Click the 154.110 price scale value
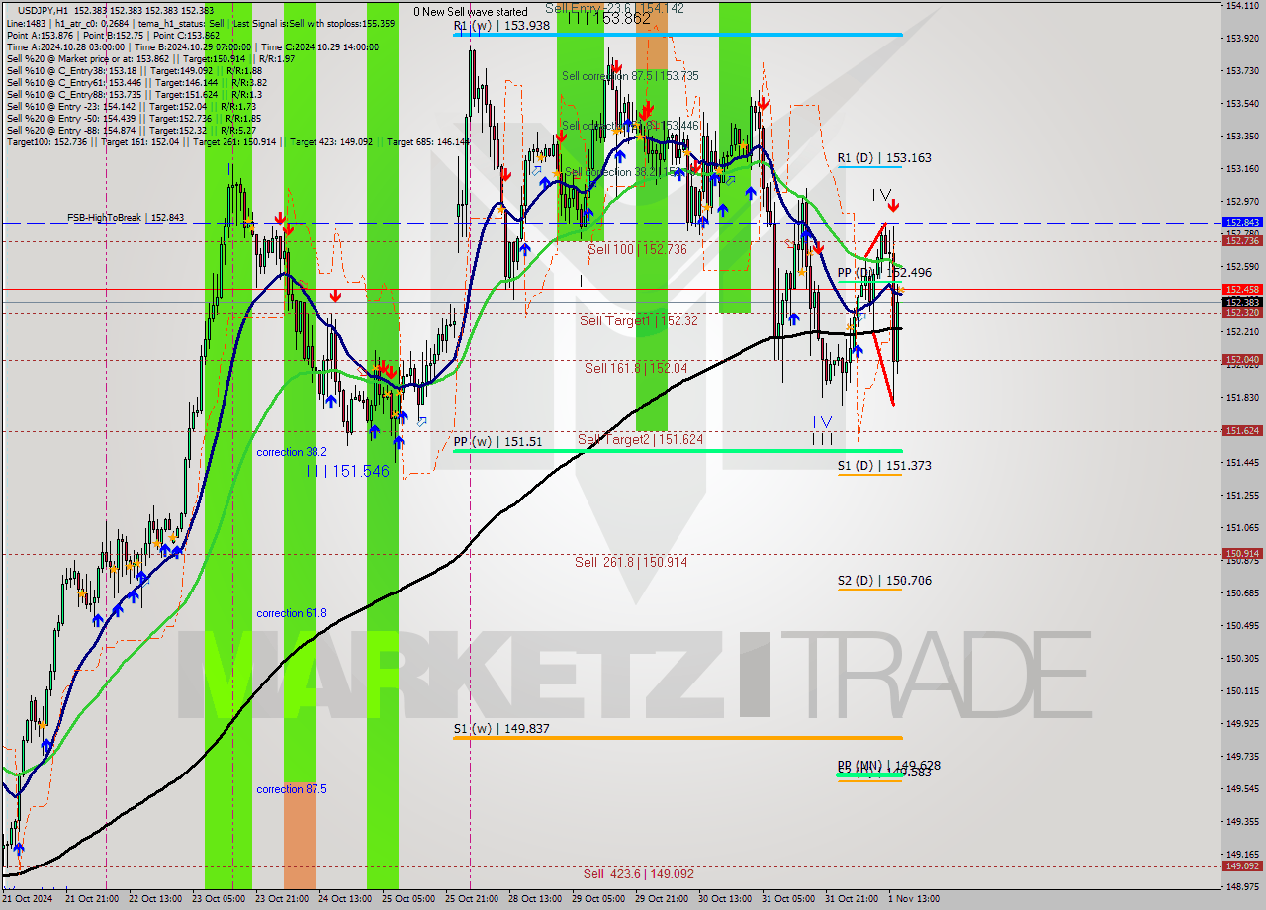This screenshot has width=1266, height=910. tap(1242, 6)
